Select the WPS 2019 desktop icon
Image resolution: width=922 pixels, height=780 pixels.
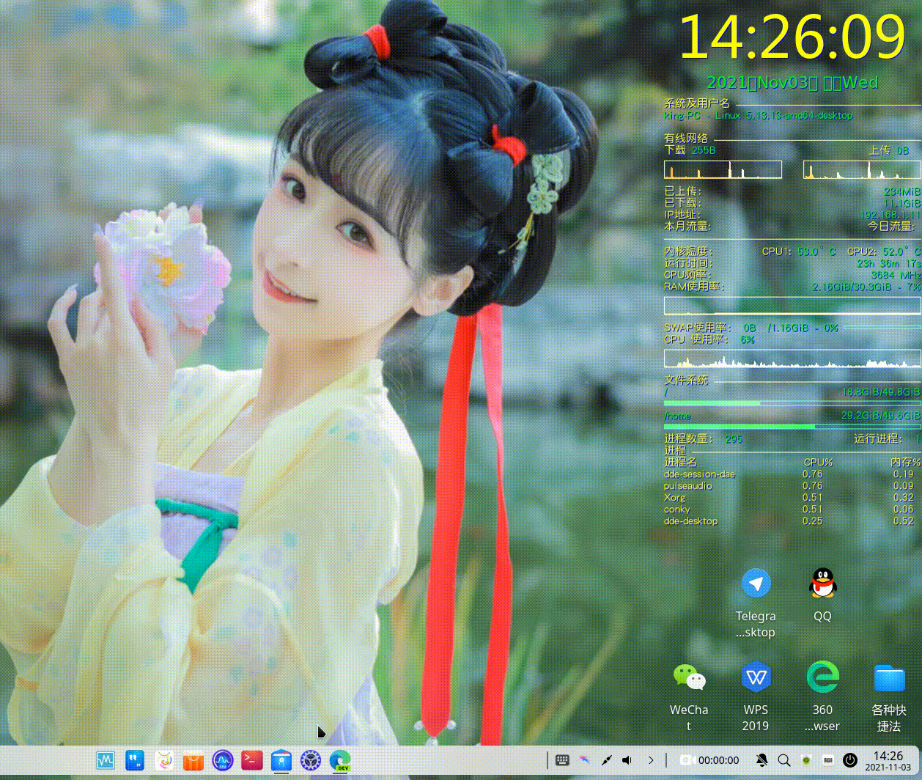[x=756, y=696]
